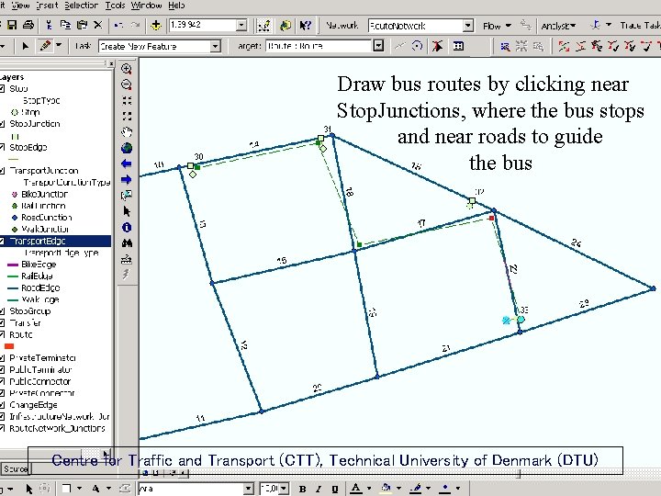The image size is (661, 496).
Task: Open the Flow dropdown menu
Action: point(497,26)
